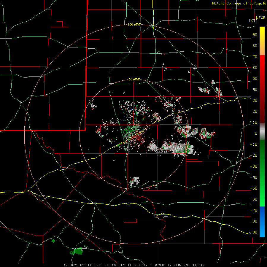Click the positive 10 scale value
Screen dimensions: 267x267
[x=255, y=123]
